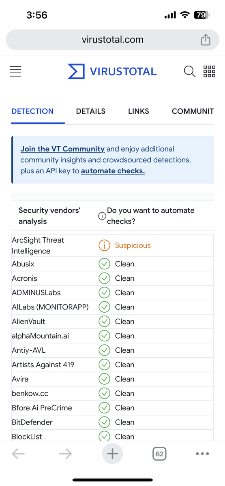Open the apps grid icon

point(209,72)
